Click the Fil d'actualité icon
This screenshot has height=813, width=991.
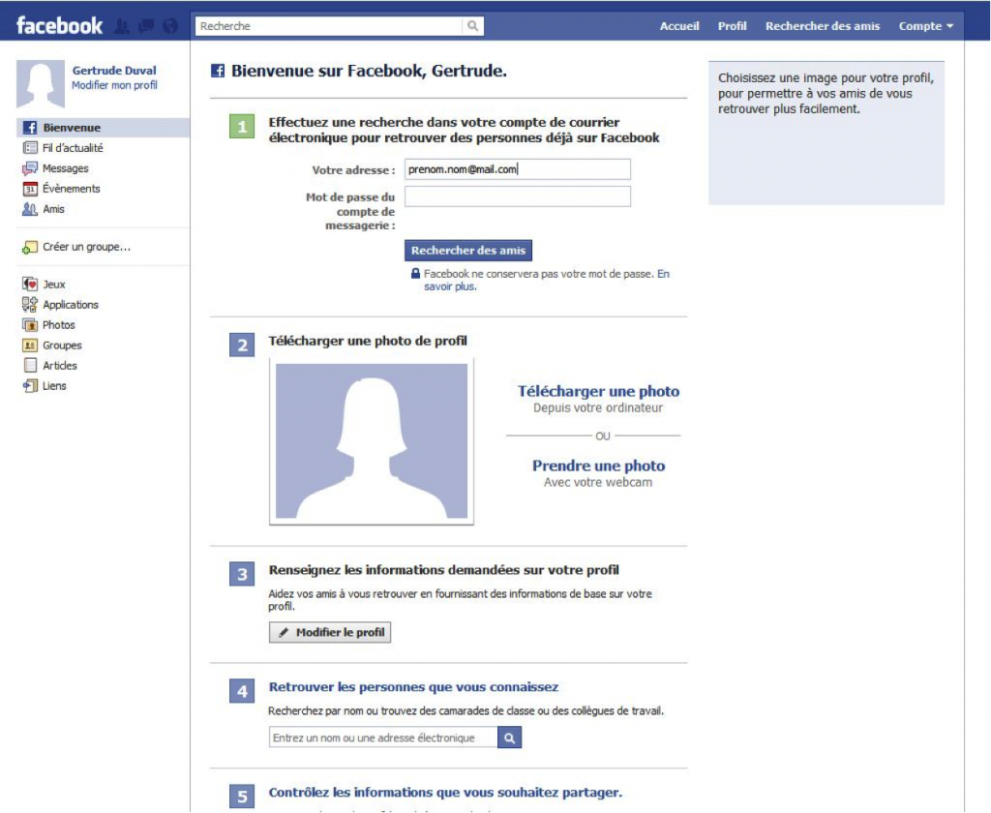30,148
